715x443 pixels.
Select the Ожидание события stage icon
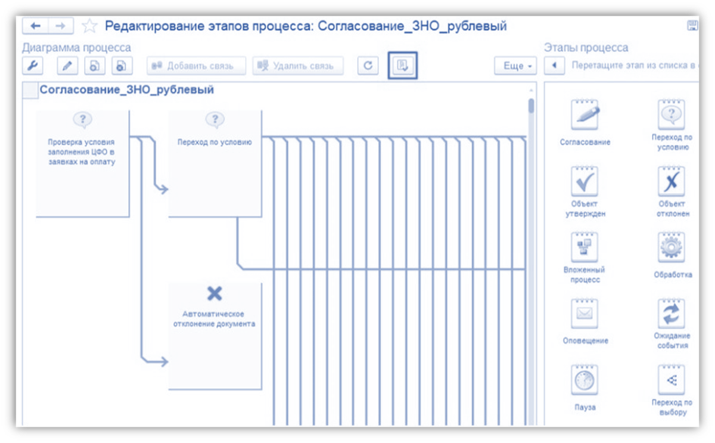tap(672, 314)
